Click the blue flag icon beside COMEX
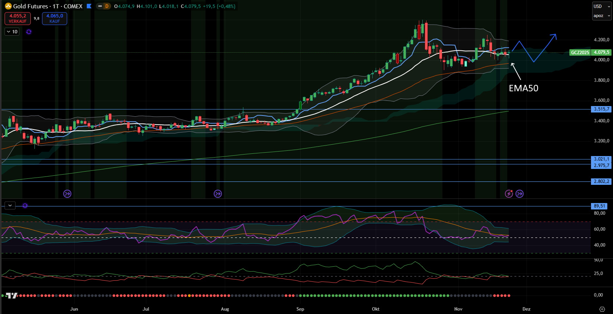This screenshot has width=613, height=314. click(89, 6)
